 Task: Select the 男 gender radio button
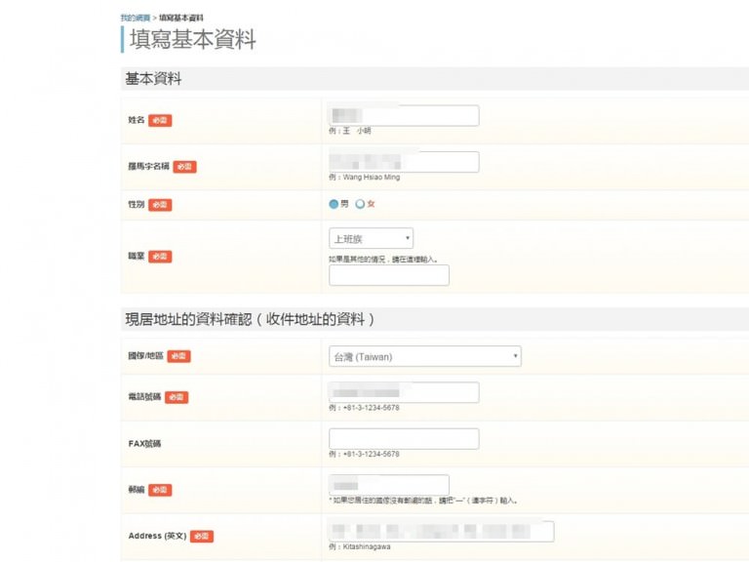[334, 204]
